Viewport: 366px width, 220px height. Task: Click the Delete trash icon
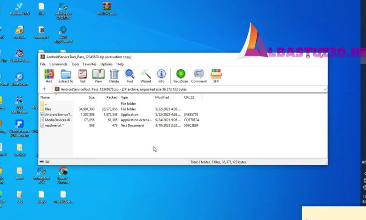click(114, 76)
